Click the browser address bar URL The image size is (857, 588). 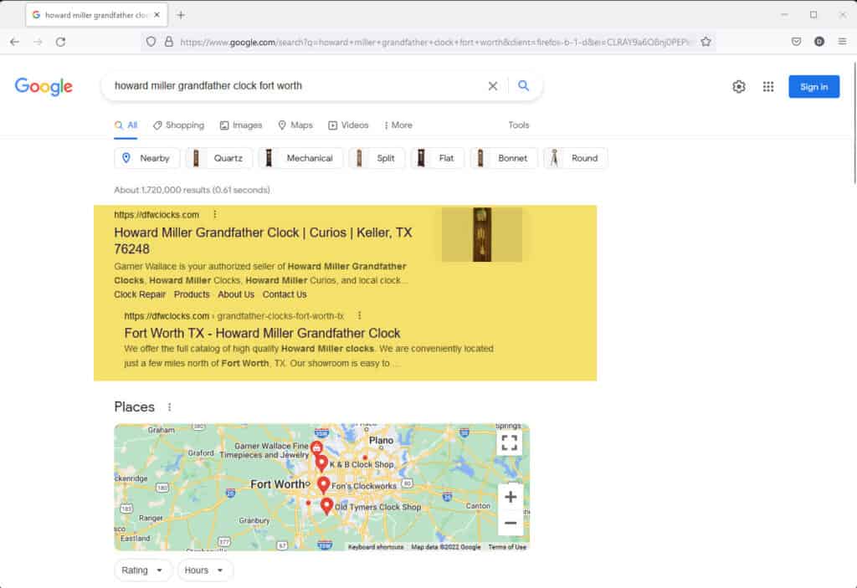pyautogui.click(x=434, y=42)
